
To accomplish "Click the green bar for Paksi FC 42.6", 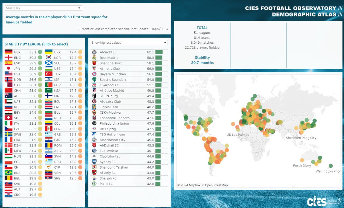I will pyautogui.click(x=158, y=184).
